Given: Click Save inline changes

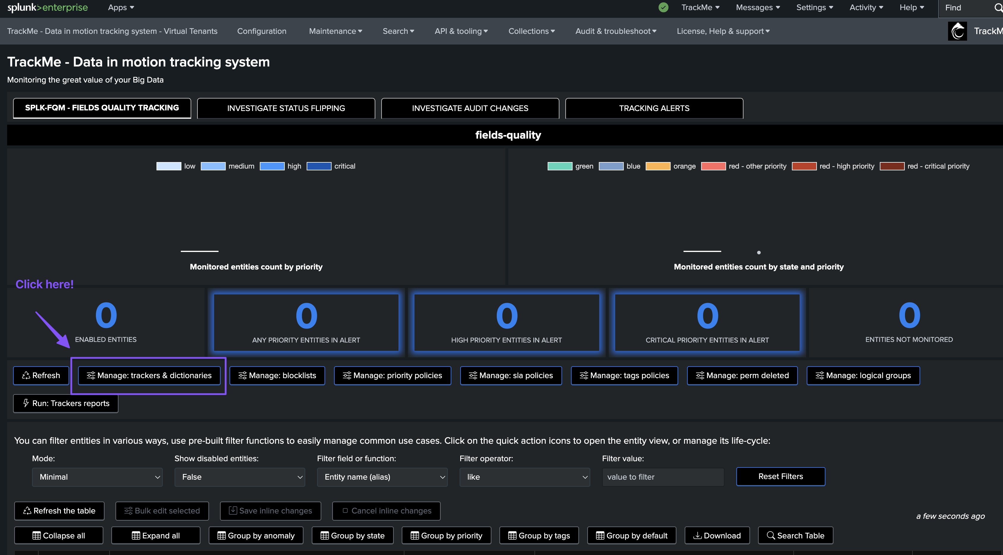Looking at the screenshot, I should tap(270, 511).
